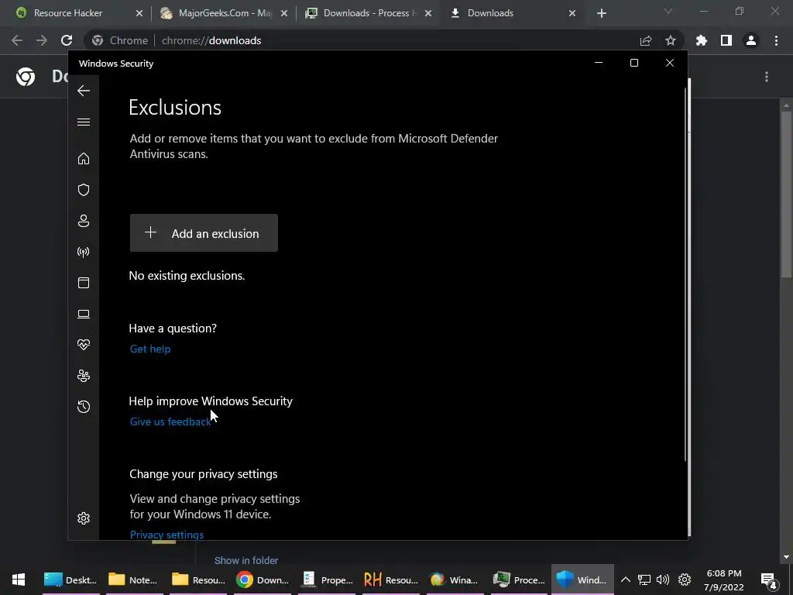Open Downloads page more actions menu
793x595 pixels.
click(767, 77)
